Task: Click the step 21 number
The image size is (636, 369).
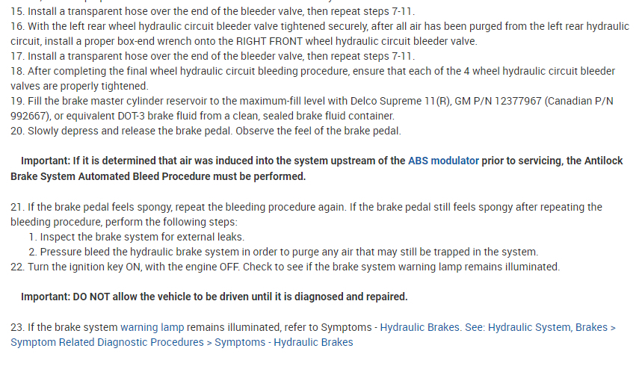Action: (x=17, y=207)
